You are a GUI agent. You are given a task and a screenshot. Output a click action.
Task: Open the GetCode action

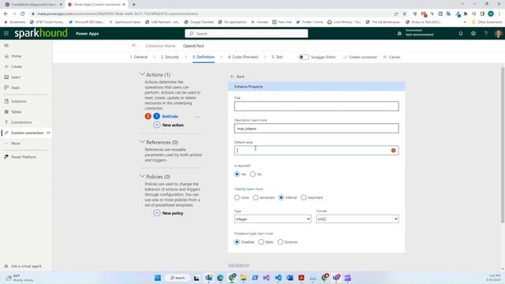point(170,116)
